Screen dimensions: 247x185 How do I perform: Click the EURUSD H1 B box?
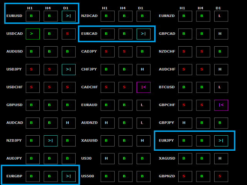tap(33, 16)
